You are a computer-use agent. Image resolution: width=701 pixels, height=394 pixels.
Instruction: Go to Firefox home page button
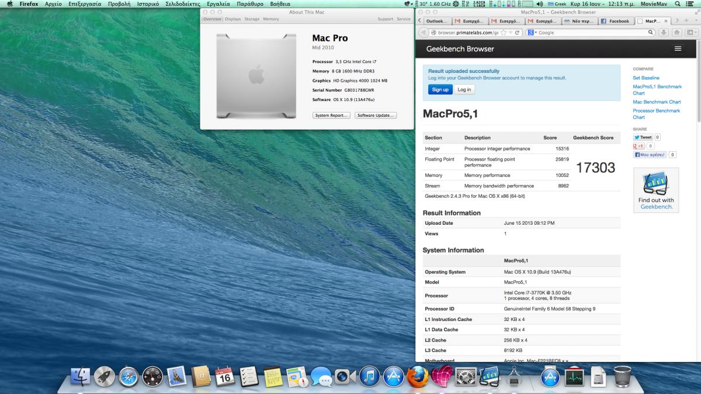tap(677, 33)
